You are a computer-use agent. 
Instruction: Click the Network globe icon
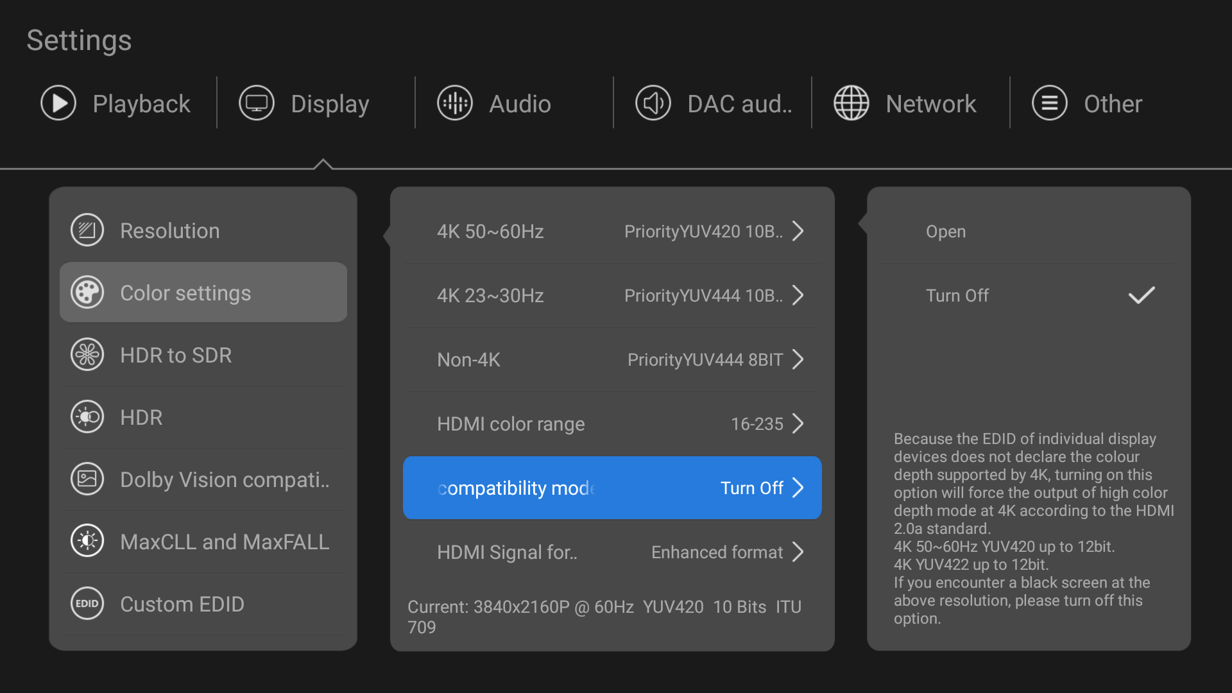point(851,103)
